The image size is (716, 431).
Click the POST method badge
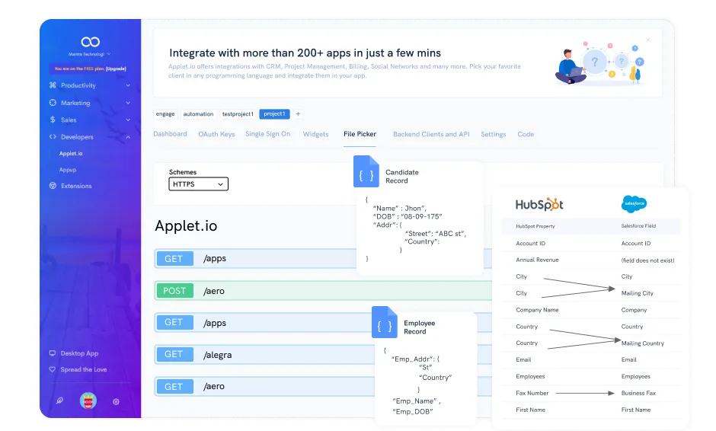click(x=174, y=291)
